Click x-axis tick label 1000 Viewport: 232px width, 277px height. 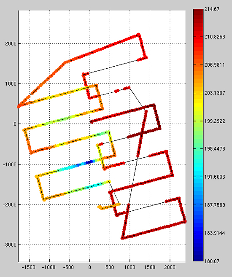129,267
